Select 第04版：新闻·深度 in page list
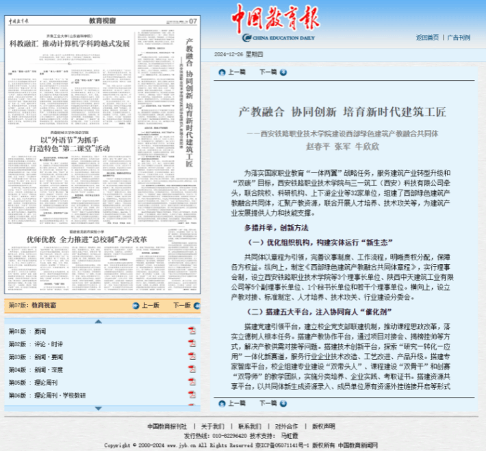The height and width of the screenshot is (451, 486). click(36, 370)
